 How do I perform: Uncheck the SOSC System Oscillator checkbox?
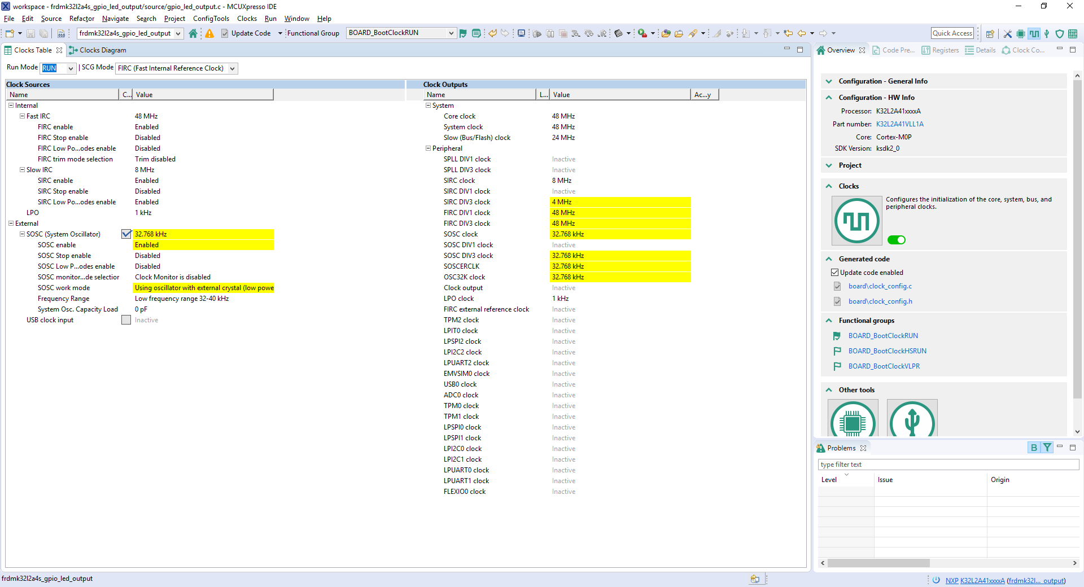tap(126, 234)
